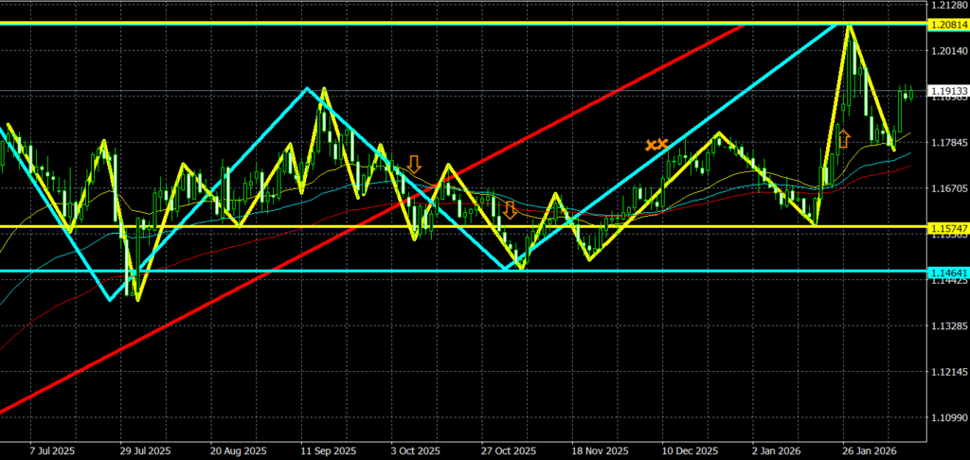Click the 1.21280 price axis value
This screenshot has height=460, width=970.
click(947, 7)
